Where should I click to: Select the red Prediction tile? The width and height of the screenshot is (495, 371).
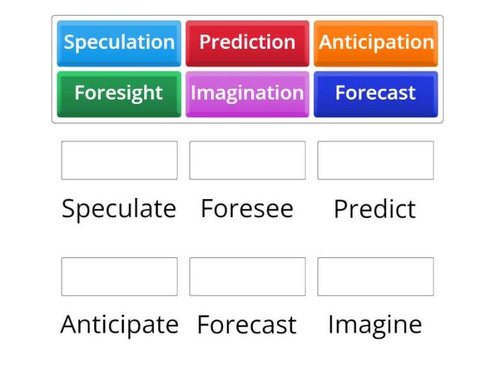(248, 44)
